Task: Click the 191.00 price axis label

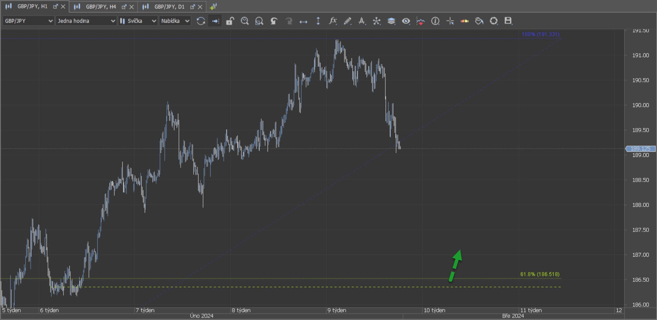Action: point(640,55)
